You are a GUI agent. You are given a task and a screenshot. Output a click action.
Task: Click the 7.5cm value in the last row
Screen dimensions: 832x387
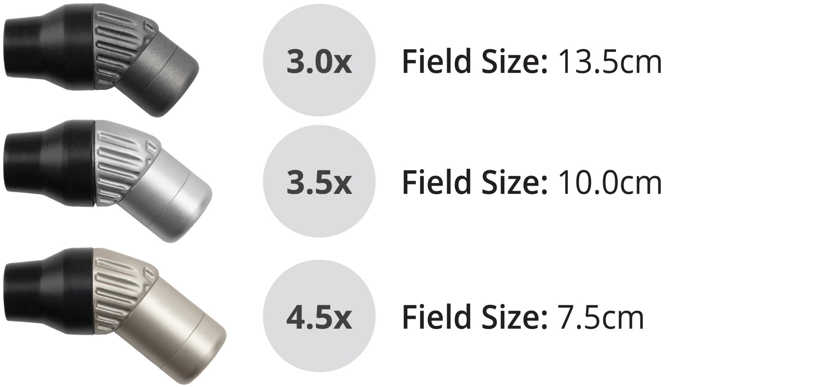[x=601, y=317]
